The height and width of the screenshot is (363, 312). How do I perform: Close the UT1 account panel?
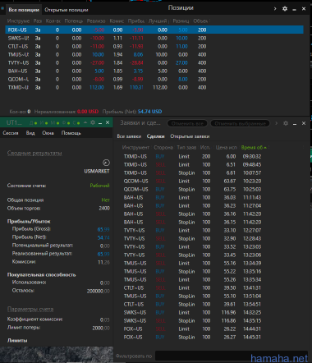(x=108, y=122)
